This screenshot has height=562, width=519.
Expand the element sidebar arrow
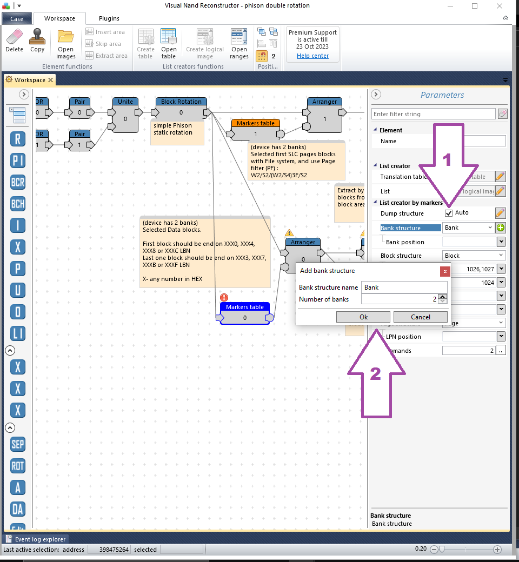click(x=24, y=94)
